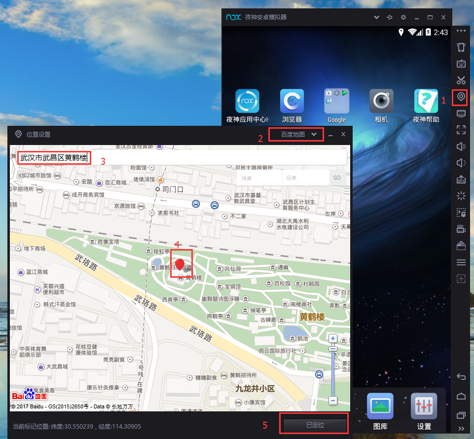This screenshot has height=439, width=474.
Task: Toggle fullscreen mode in Nox sidebar
Action: coord(461,130)
